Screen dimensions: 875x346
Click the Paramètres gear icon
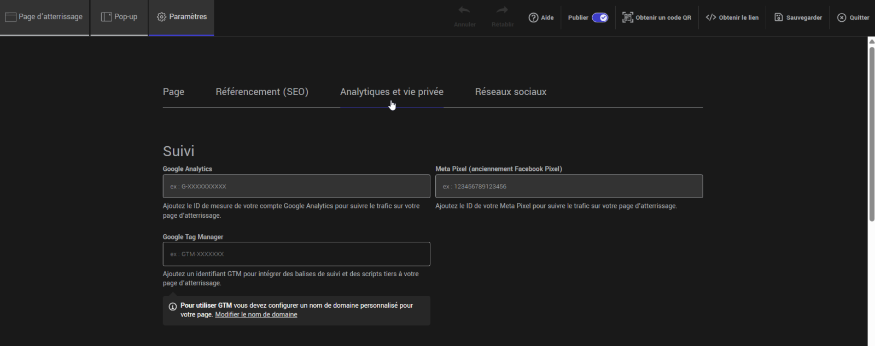click(161, 17)
